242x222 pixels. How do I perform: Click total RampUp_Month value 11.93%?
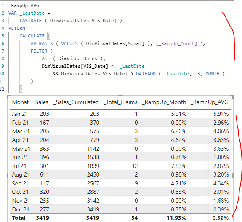[x=176, y=218]
